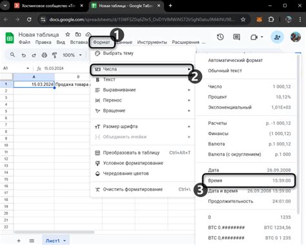The width and height of the screenshot is (306, 245).
Task: Choose the Время format 15:59:00
Action: pos(249,180)
